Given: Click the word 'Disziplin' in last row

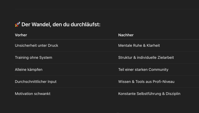Looking at the screenshot, I should [173, 93].
